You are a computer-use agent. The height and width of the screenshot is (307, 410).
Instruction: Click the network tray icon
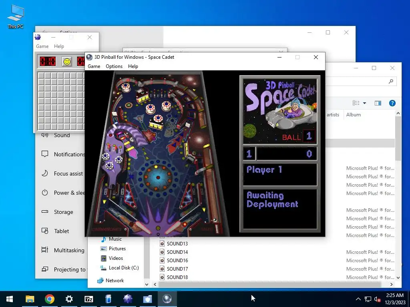[368, 299]
